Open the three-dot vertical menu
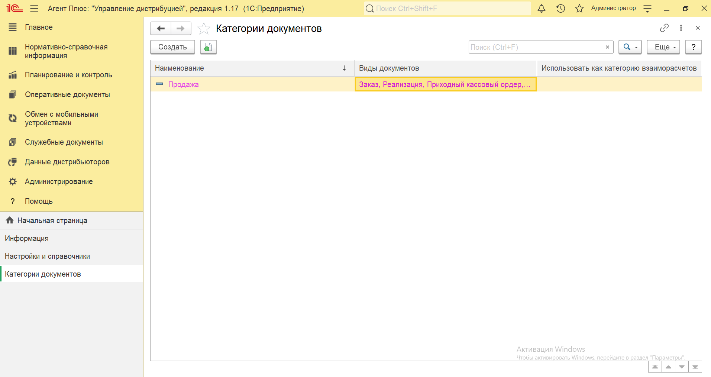711x377 pixels. coord(681,28)
